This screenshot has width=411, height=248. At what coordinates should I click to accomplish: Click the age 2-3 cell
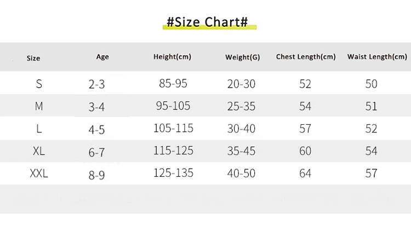pyautogui.click(x=96, y=85)
